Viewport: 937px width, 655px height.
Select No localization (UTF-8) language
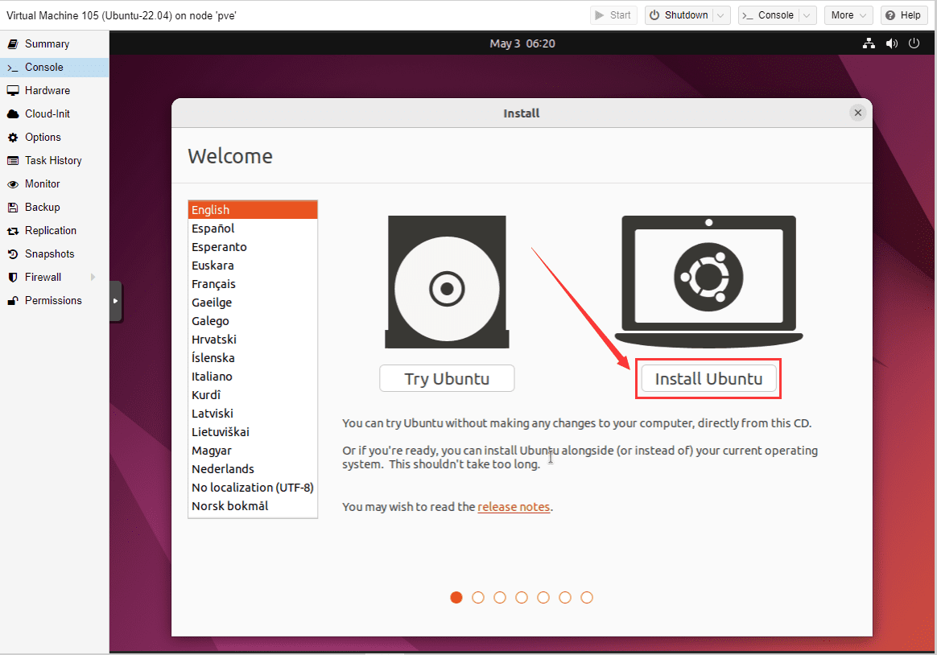tap(253, 487)
